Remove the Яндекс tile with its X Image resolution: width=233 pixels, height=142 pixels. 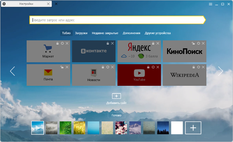click(158, 43)
